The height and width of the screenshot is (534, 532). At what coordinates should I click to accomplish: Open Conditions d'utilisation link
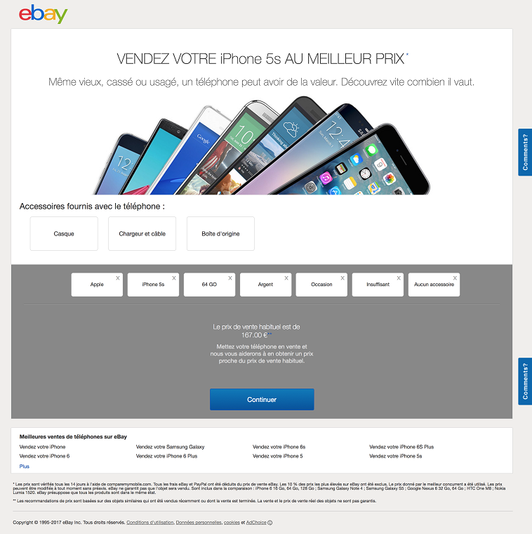150,523
